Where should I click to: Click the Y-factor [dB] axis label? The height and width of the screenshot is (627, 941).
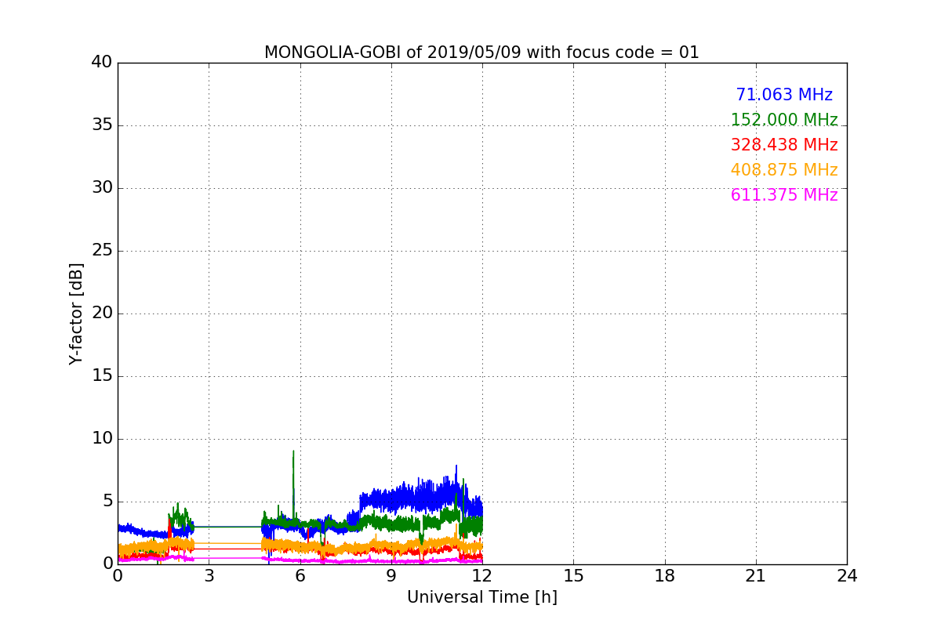[76, 313]
